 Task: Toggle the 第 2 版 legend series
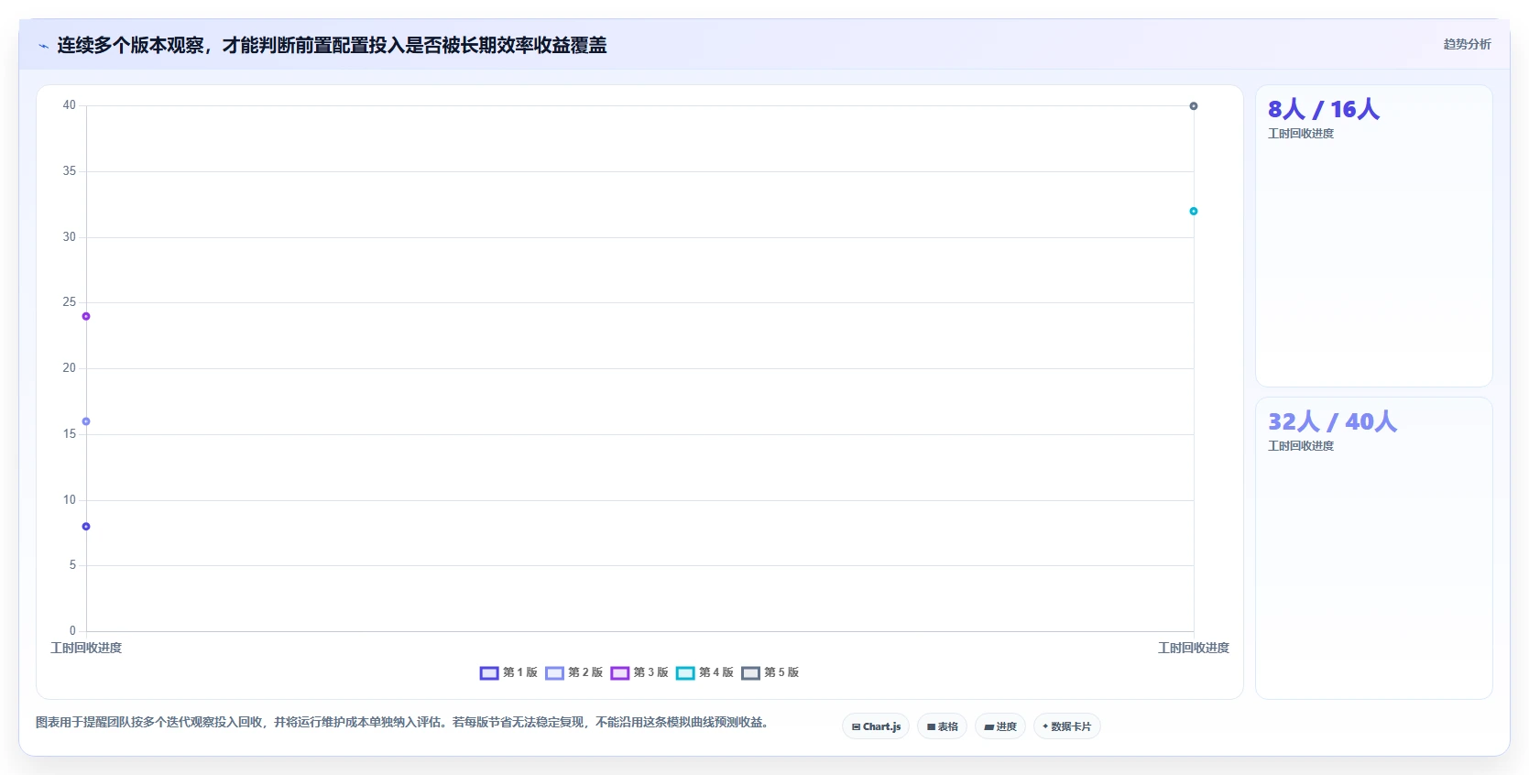point(573,672)
